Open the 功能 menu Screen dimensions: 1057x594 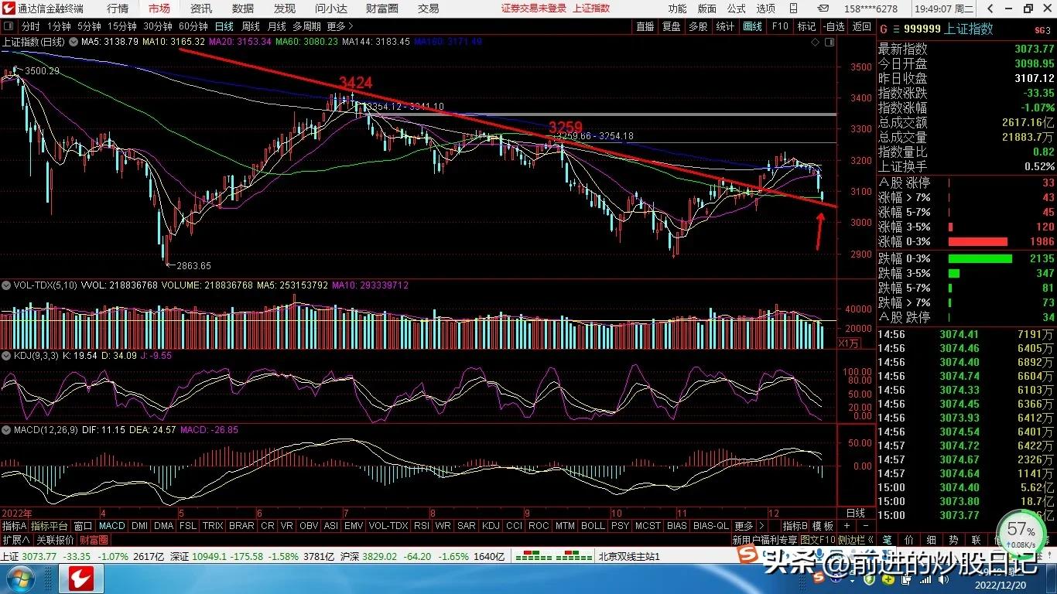point(677,9)
